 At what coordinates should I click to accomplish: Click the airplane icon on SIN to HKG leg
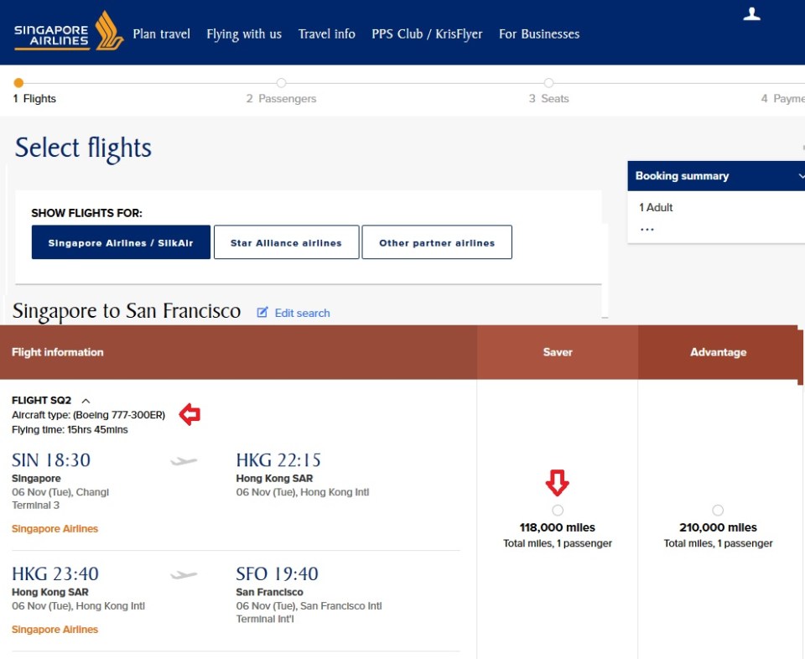pyautogui.click(x=184, y=461)
